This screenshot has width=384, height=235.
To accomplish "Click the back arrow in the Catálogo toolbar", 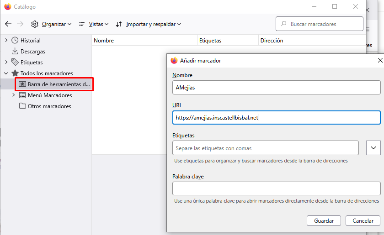I will (x=8, y=24).
